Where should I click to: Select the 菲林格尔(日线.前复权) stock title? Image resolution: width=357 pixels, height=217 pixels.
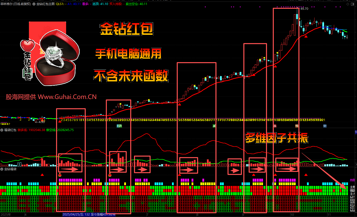pos(16,4)
